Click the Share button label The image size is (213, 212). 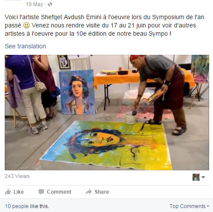[102, 192]
